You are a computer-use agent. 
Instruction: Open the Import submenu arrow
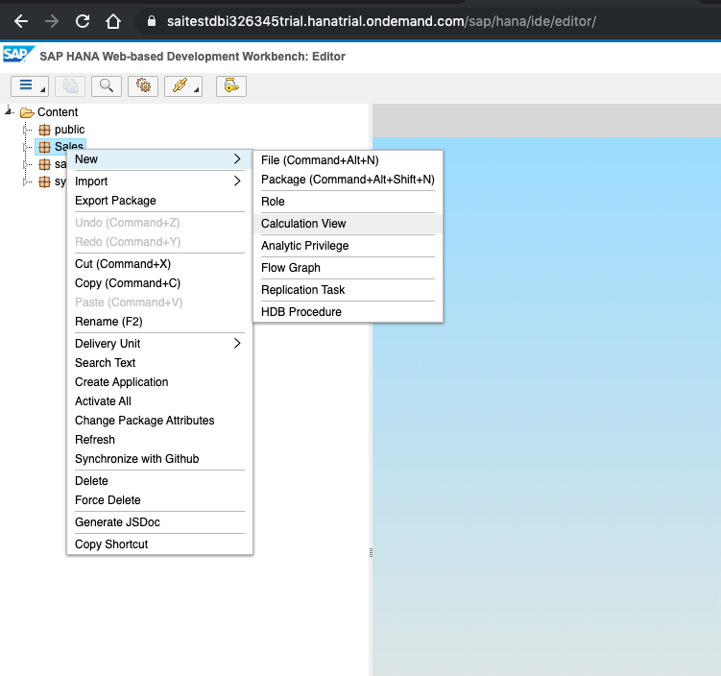coord(237,181)
